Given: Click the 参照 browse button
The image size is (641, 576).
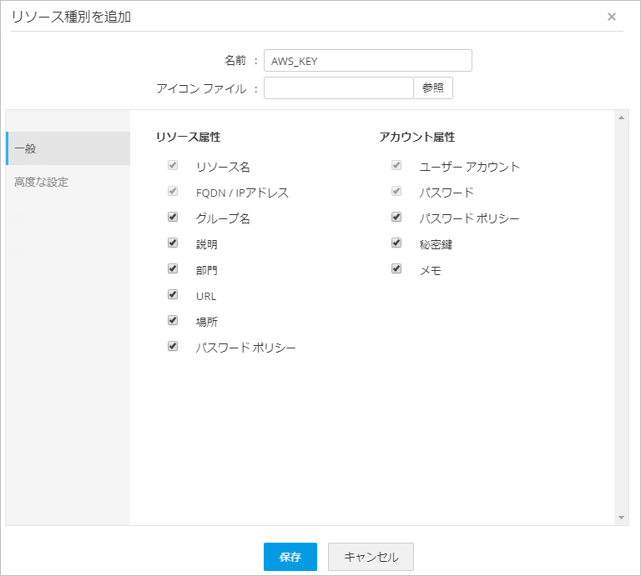Looking at the screenshot, I should coord(433,88).
